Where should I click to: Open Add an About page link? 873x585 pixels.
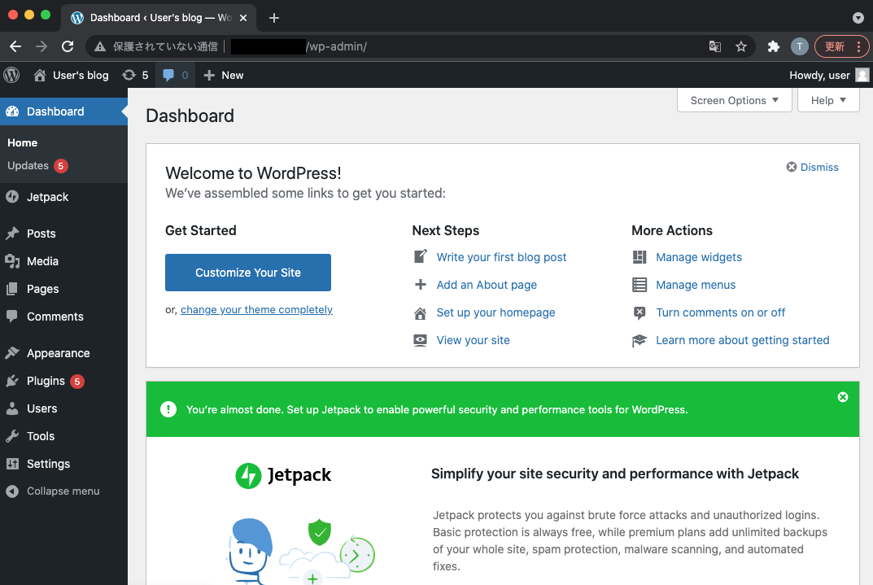(x=487, y=285)
